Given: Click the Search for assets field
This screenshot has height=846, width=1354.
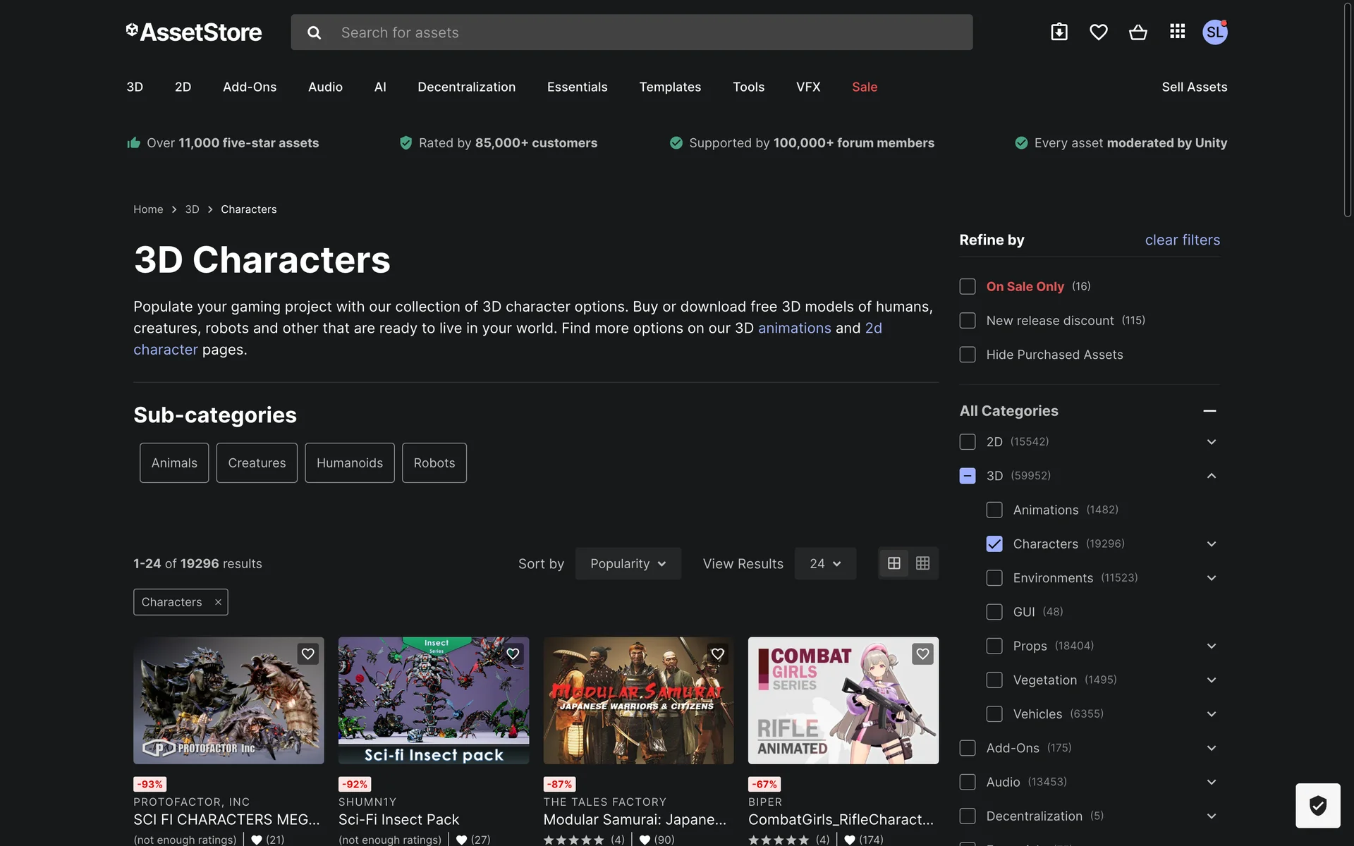Looking at the screenshot, I should click(x=635, y=32).
